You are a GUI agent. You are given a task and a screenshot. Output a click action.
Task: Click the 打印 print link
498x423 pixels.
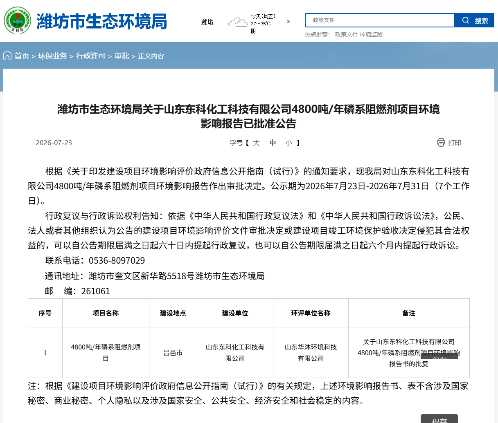coord(455,143)
